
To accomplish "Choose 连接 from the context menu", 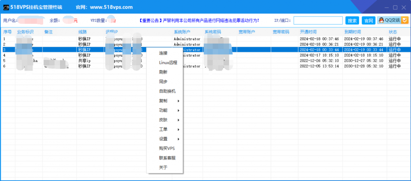I will coord(163,53).
